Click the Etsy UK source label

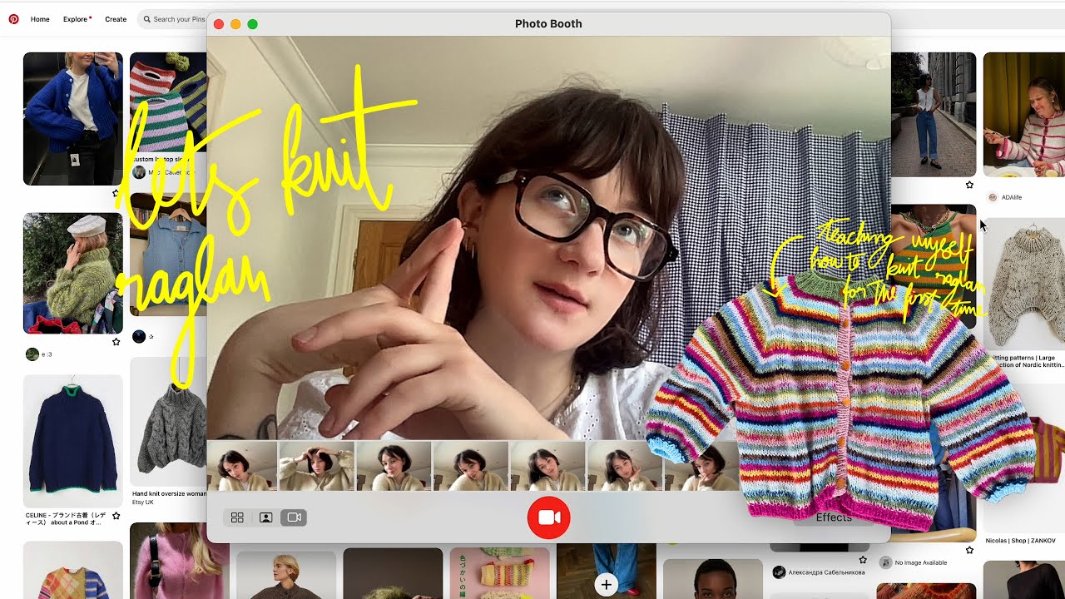coord(143,502)
